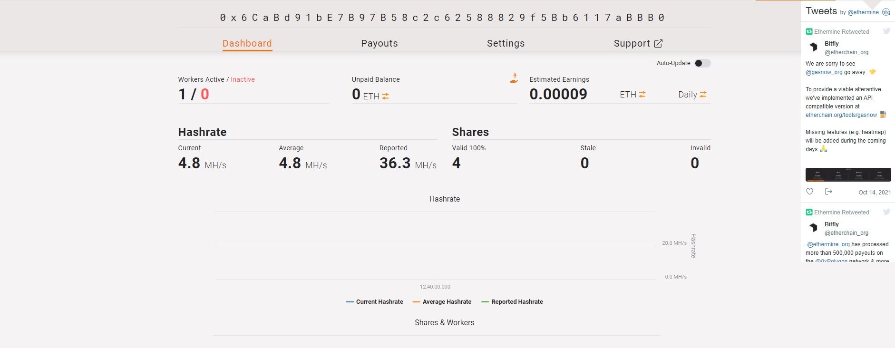The image size is (895, 348).
Task: Click the payout hand icon above Unpaid Balance
Action: (514, 78)
